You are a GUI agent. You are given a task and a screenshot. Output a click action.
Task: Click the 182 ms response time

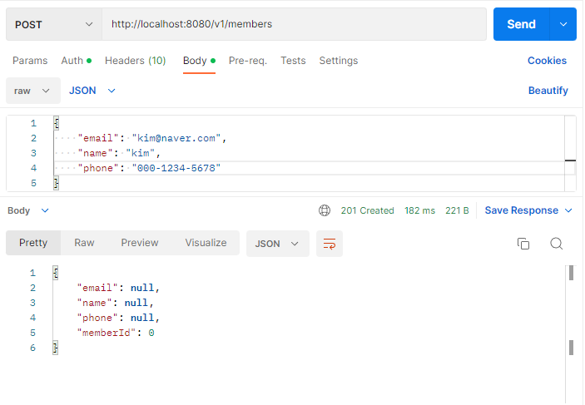419,210
